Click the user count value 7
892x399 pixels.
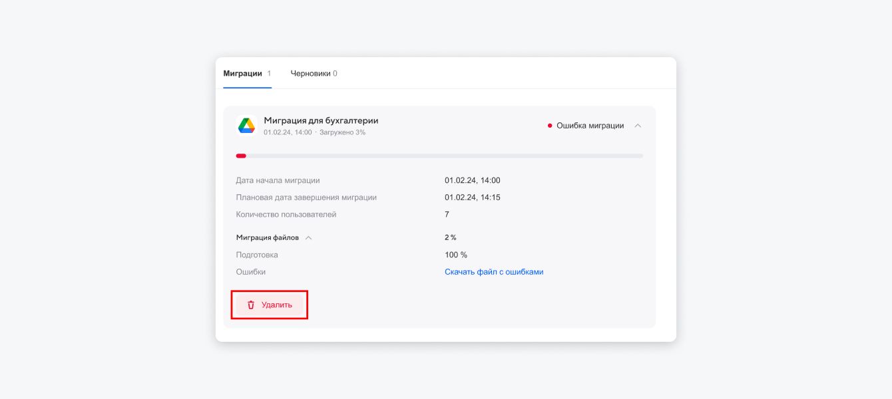tap(447, 215)
